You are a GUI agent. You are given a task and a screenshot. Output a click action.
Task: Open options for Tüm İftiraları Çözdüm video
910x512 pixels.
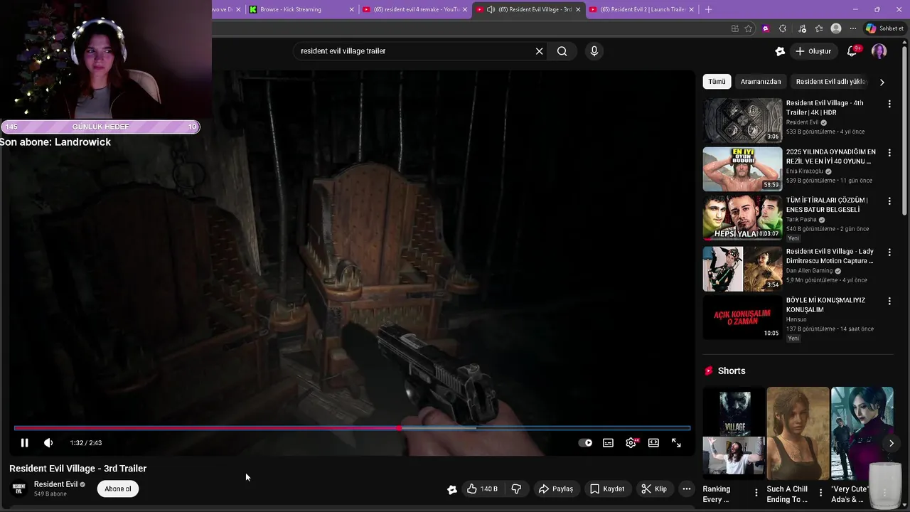tap(889, 201)
